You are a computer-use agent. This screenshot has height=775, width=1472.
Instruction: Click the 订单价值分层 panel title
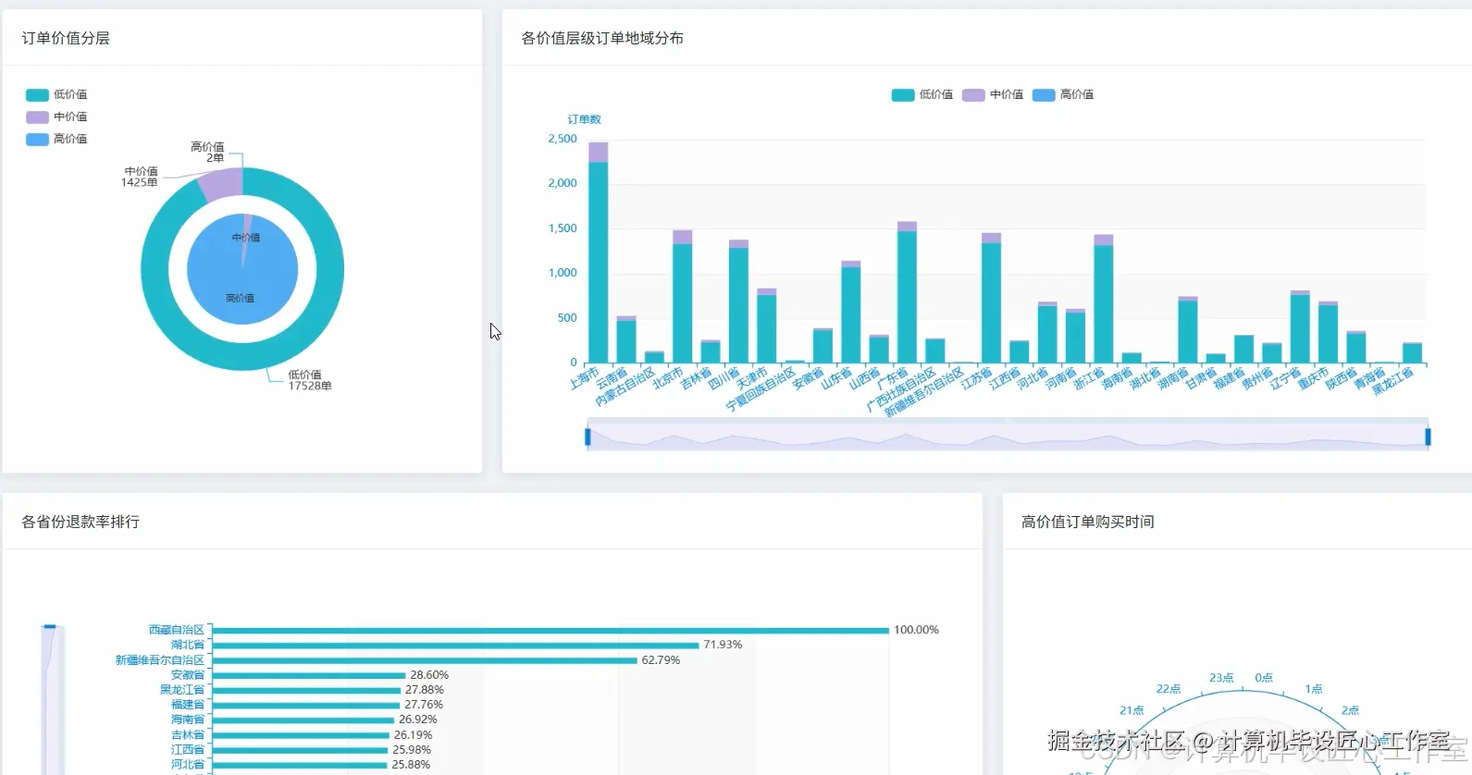[66, 38]
